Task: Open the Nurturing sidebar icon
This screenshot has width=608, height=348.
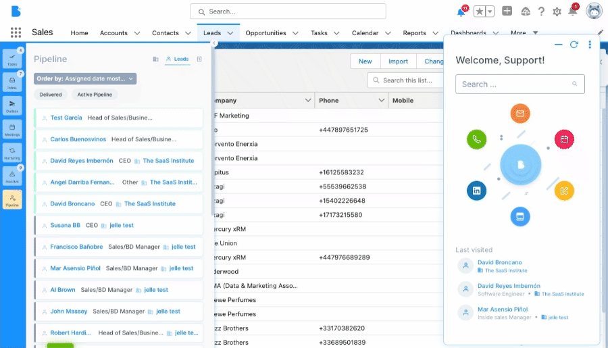Action: [x=12, y=153]
